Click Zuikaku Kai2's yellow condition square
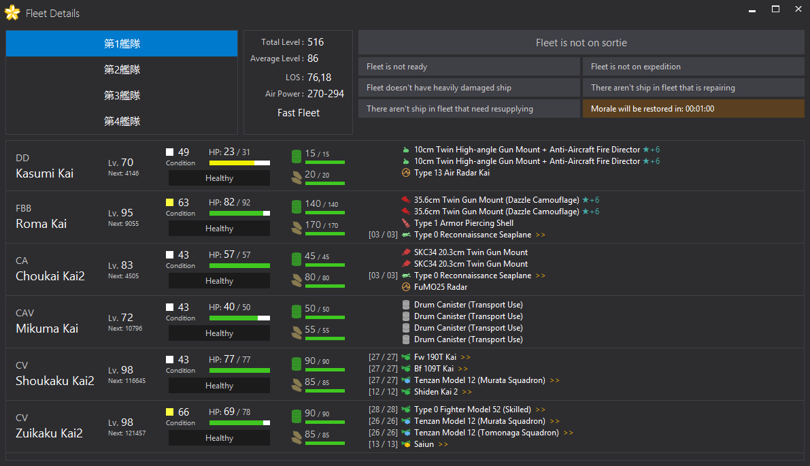This screenshot has width=810, height=466. (x=170, y=412)
